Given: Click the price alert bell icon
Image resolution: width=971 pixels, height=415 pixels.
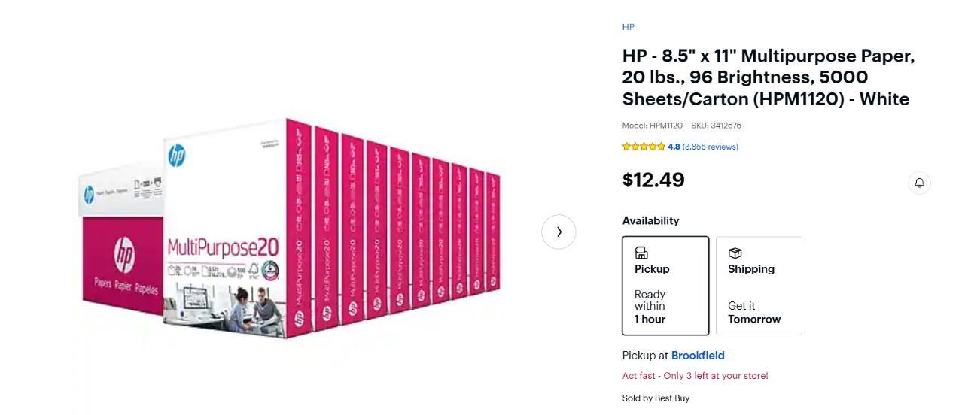Looking at the screenshot, I should (919, 183).
